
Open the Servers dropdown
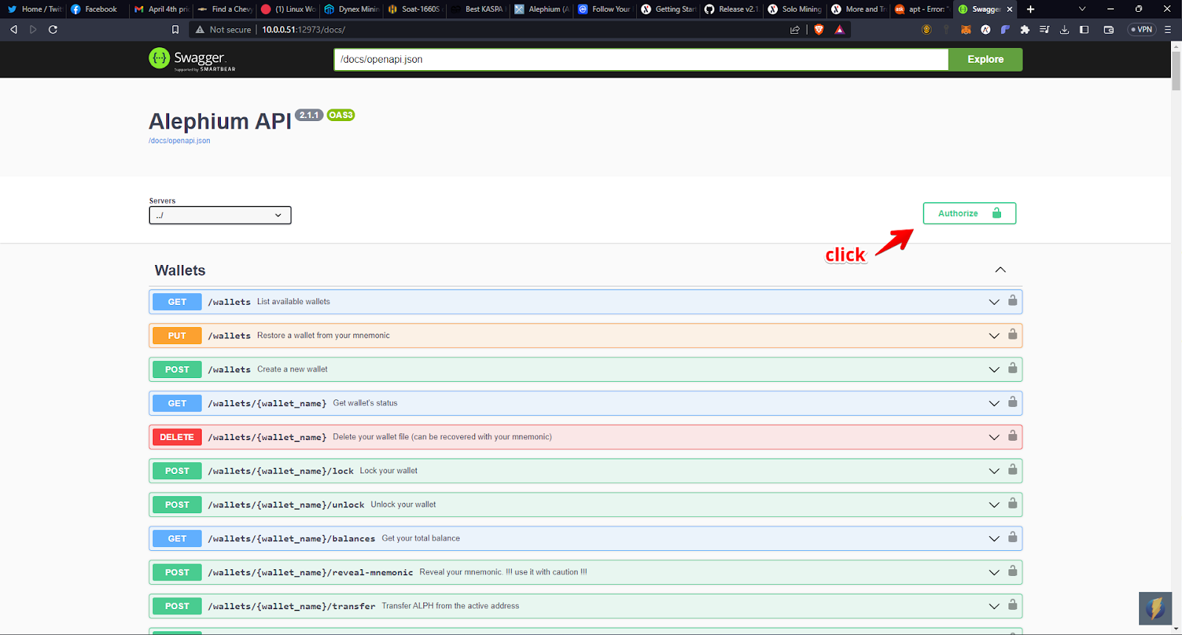pos(220,215)
